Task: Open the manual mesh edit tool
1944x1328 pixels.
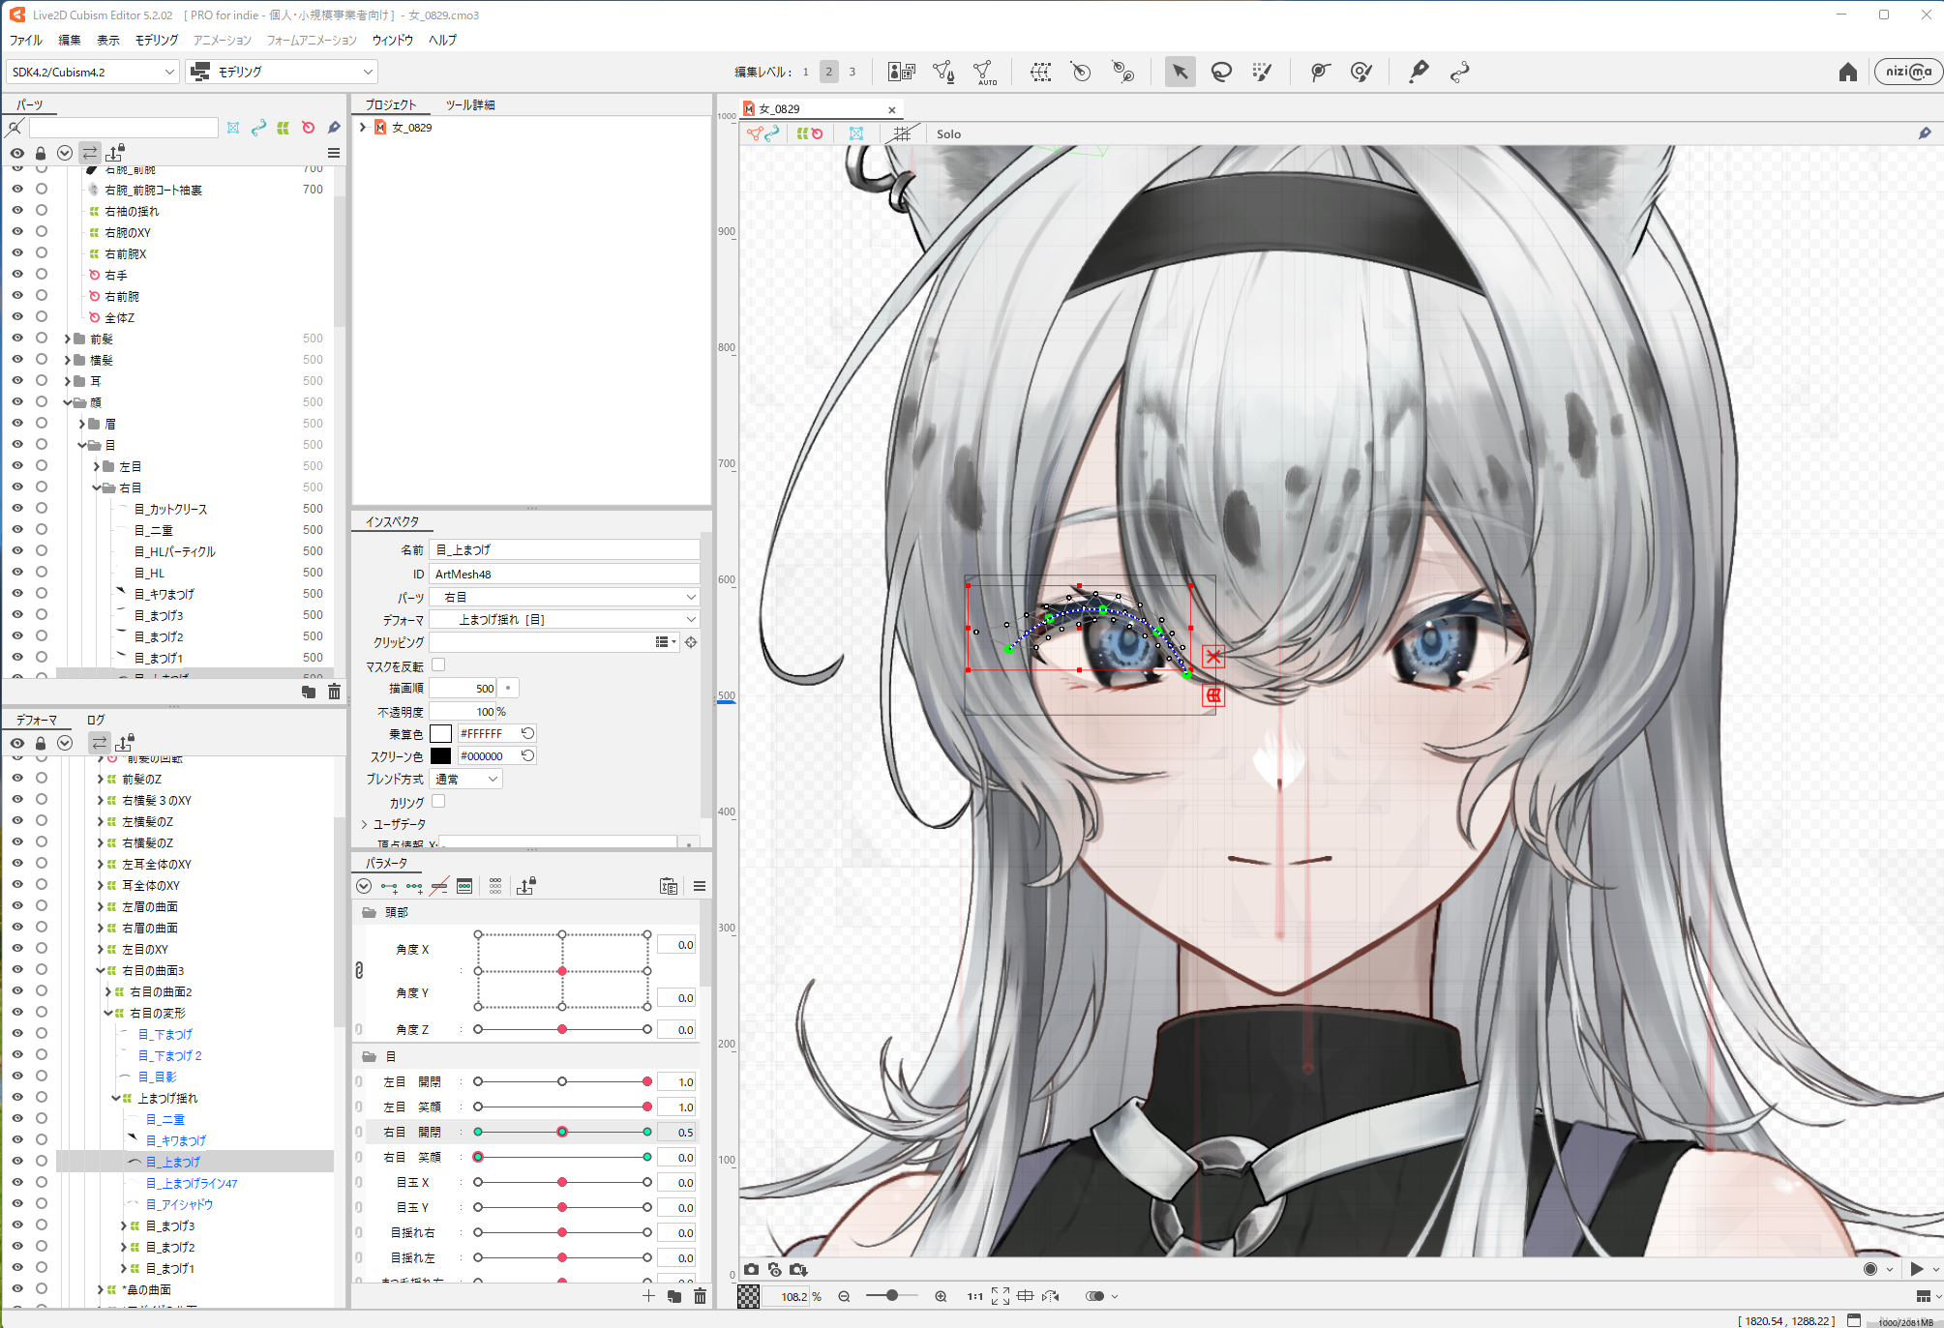Action: click(x=943, y=72)
